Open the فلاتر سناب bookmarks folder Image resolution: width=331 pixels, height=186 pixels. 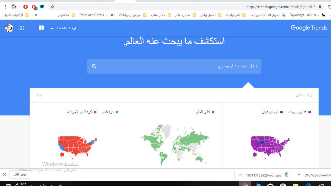(161, 15)
